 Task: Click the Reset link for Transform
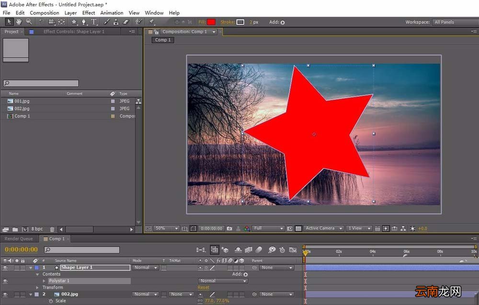click(204, 288)
